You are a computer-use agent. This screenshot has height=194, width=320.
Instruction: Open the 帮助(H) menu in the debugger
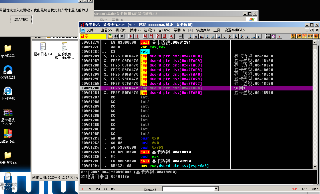[x=179, y=30]
